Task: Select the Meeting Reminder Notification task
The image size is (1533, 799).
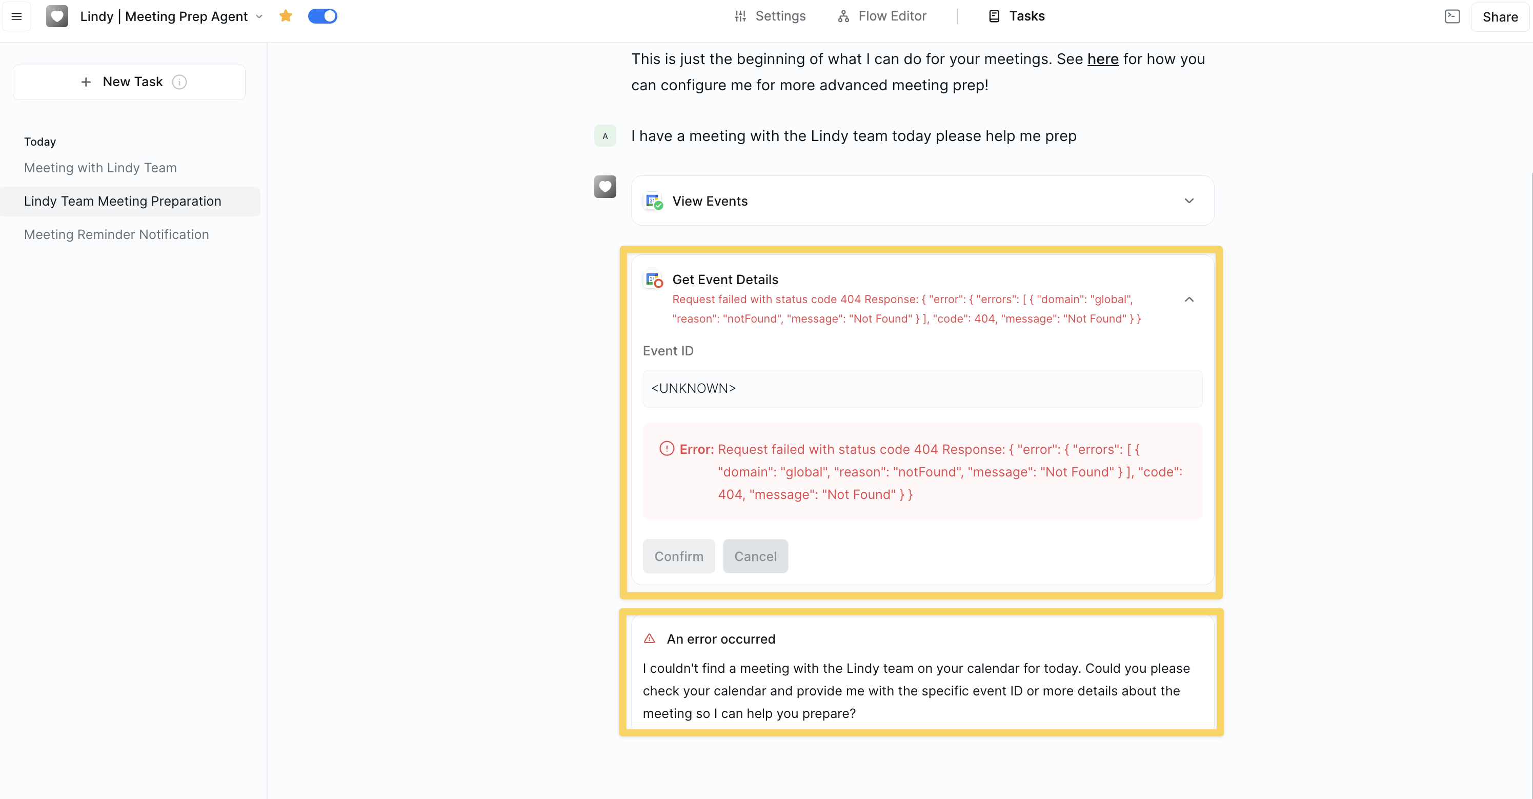Action: (x=117, y=234)
